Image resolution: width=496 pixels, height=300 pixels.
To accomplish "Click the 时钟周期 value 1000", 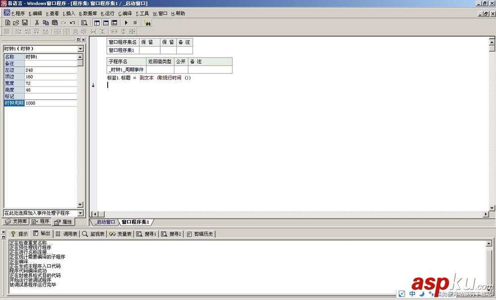I will [51, 103].
